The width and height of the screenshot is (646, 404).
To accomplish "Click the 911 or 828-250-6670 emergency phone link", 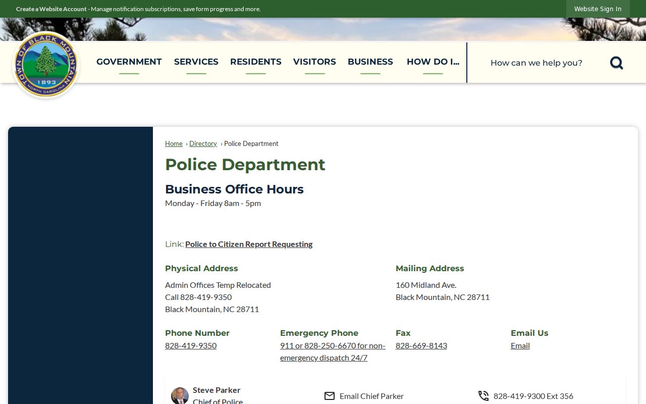I will 333,352.
